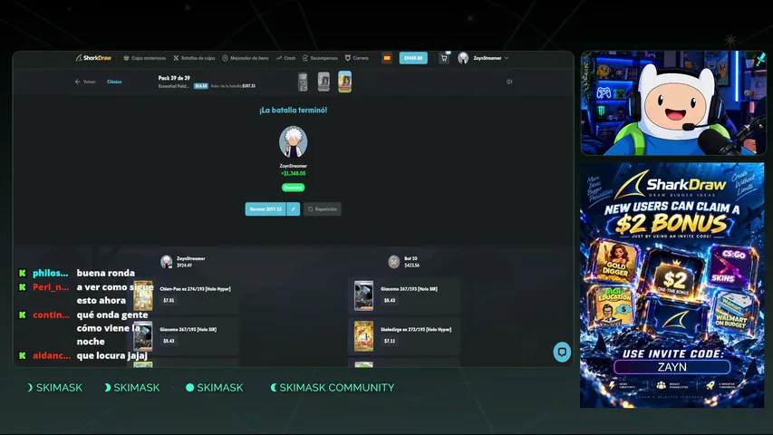Expand the ZaynStreamer account dropdown chevron
Screen dimensions: 773x435
click(507, 58)
